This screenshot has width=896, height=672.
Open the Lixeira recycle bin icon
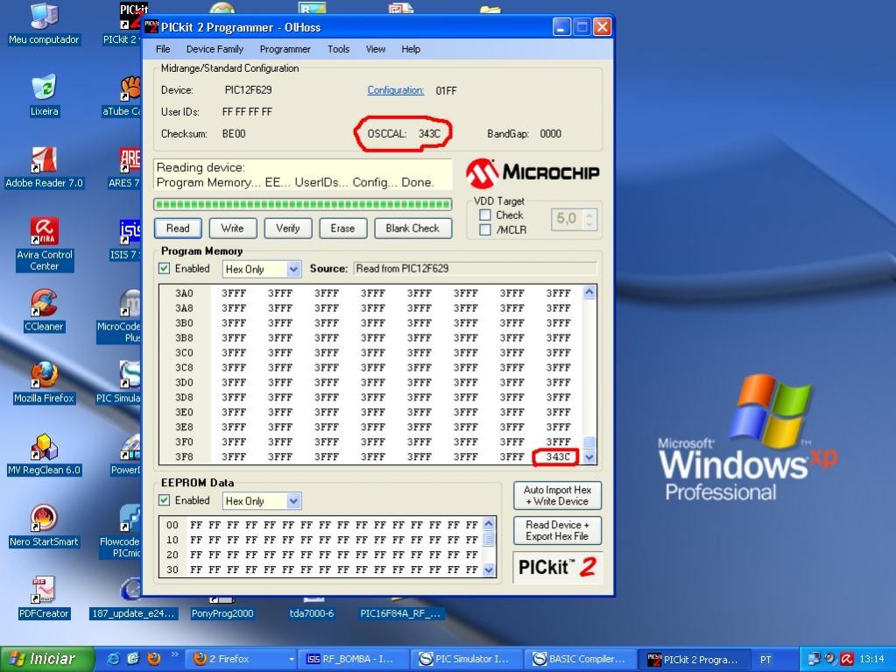(x=44, y=95)
